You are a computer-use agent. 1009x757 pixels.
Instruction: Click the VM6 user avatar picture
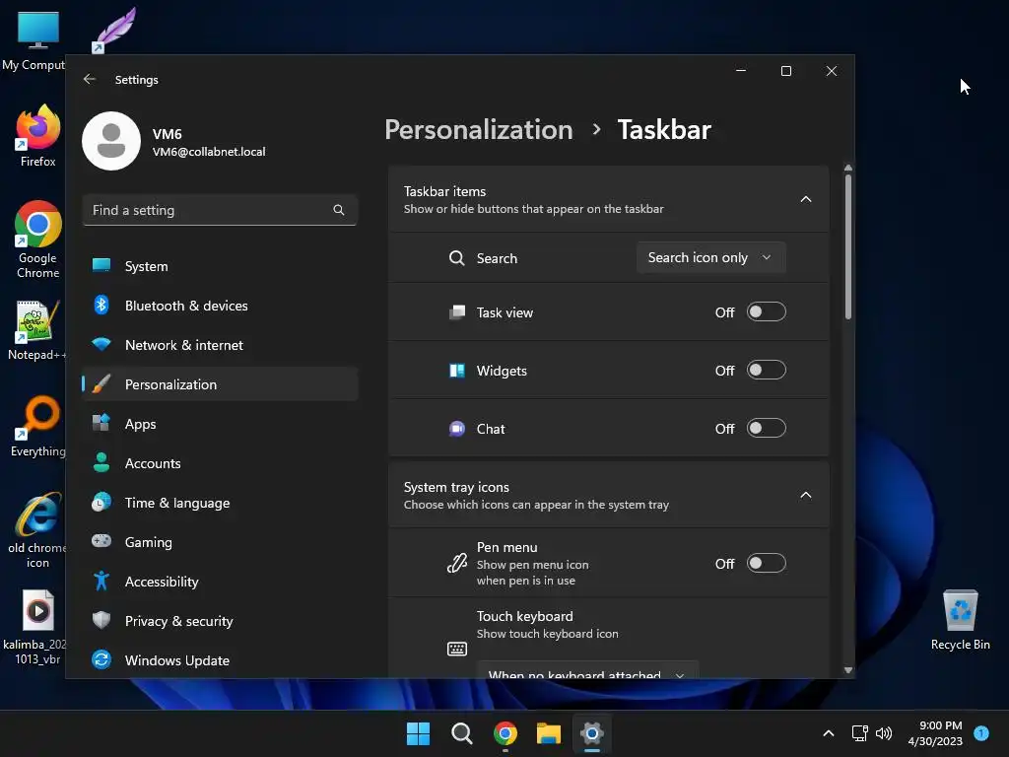point(111,141)
